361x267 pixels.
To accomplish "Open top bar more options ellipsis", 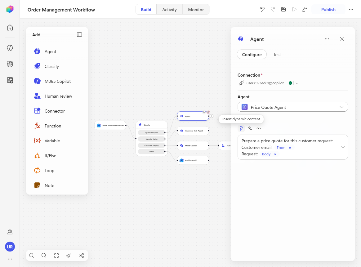I will 351,9.
